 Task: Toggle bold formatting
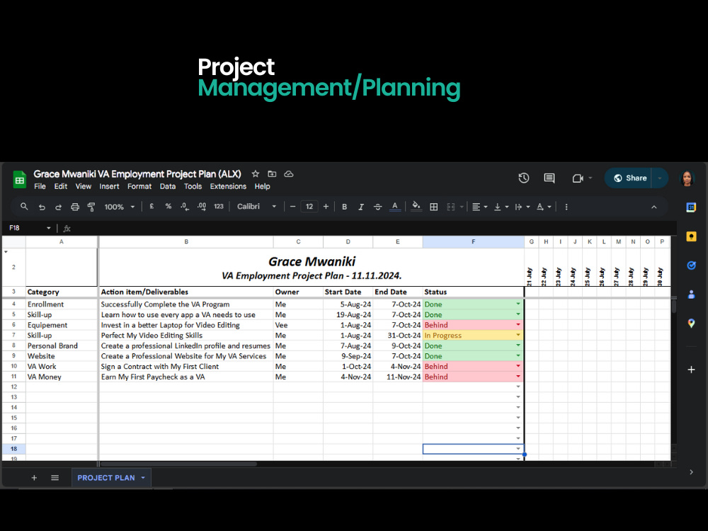(344, 207)
